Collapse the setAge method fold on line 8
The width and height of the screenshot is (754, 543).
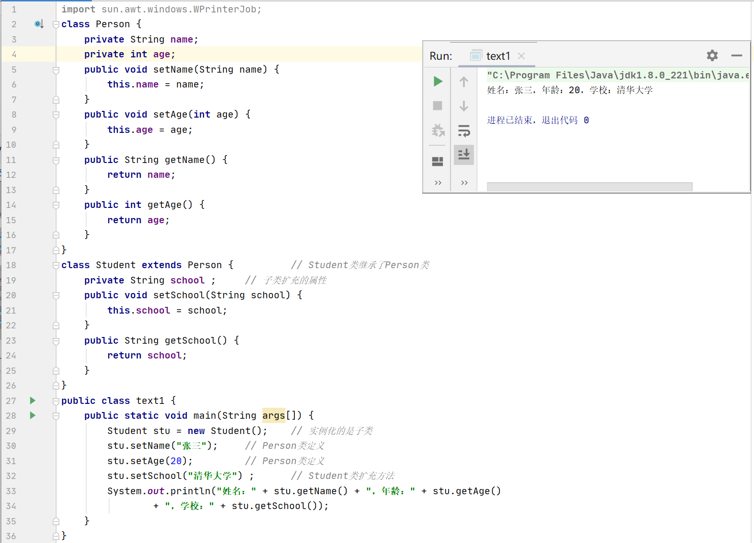click(x=56, y=115)
